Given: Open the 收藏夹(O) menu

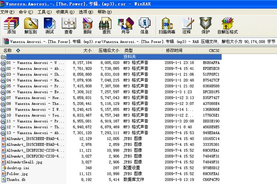Looking at the screenshot, I should [x=65, y=12].
